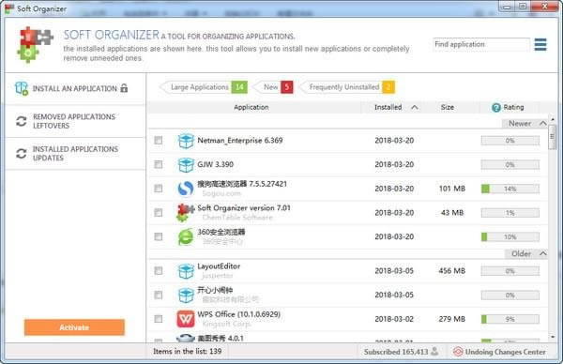Tick the 360 browser row checkbox

[x=158, y=236]
